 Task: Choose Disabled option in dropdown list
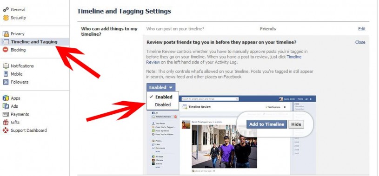163,105
